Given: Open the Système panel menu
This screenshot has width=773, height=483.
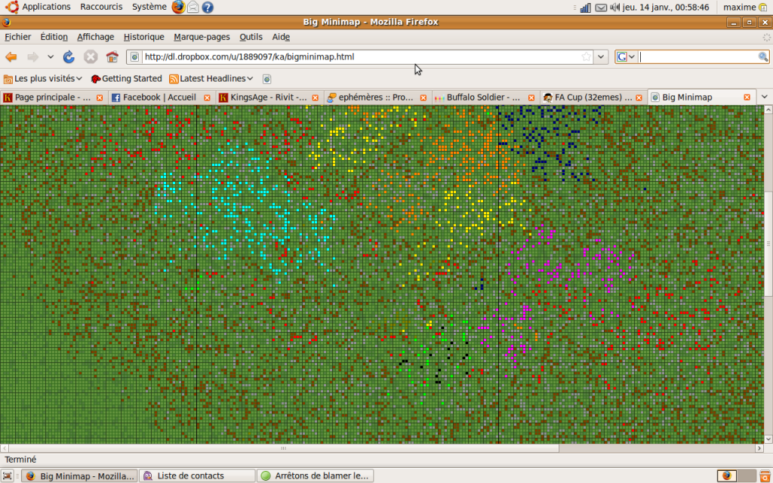Looking at the screenshot, I should 149,7.
